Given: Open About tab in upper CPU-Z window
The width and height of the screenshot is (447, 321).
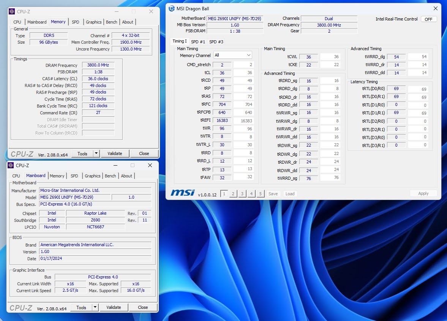Looking at the screenshot, I should [x=128, y=22].
